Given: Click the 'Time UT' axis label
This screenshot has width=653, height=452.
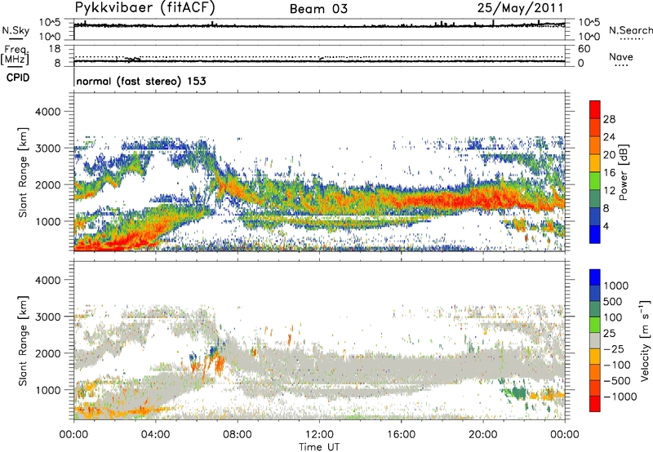Looking at the screenshot, I should tap(319, 447).
